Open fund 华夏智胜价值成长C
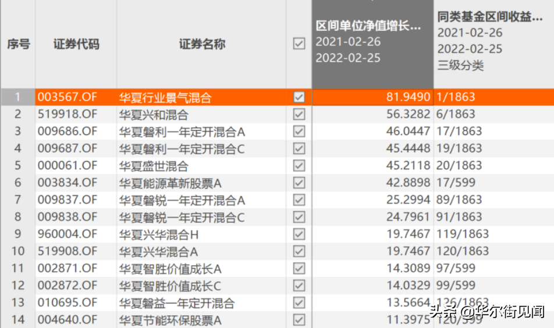Screen dimensions: 554x328 [169, 286]
